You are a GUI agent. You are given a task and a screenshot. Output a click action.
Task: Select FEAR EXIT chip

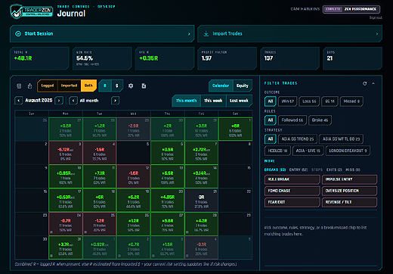292,202
